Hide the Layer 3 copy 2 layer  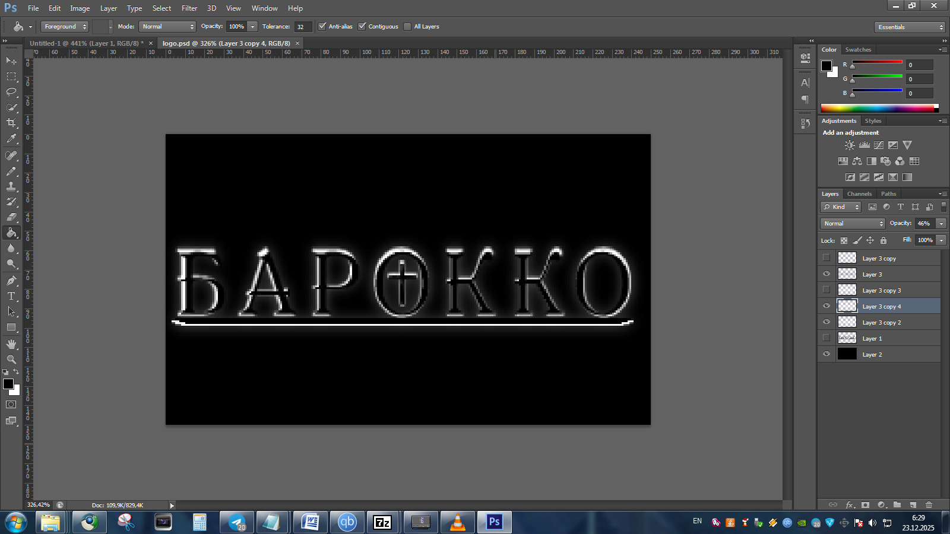coord(826,322)
